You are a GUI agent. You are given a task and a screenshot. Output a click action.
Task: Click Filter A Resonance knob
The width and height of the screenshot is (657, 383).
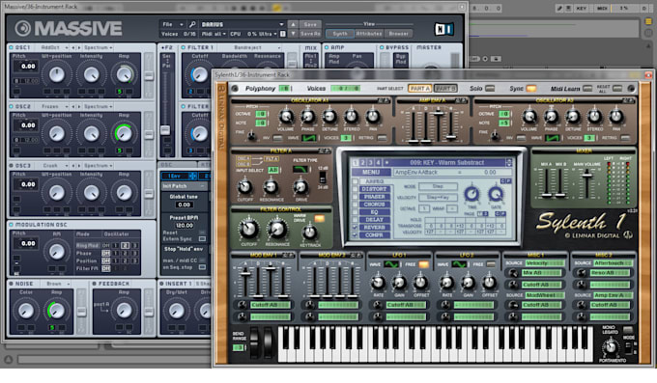click(271, 187)
